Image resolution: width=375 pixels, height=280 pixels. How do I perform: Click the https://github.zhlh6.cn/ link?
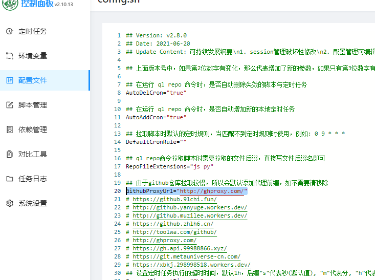coord(173,224)
